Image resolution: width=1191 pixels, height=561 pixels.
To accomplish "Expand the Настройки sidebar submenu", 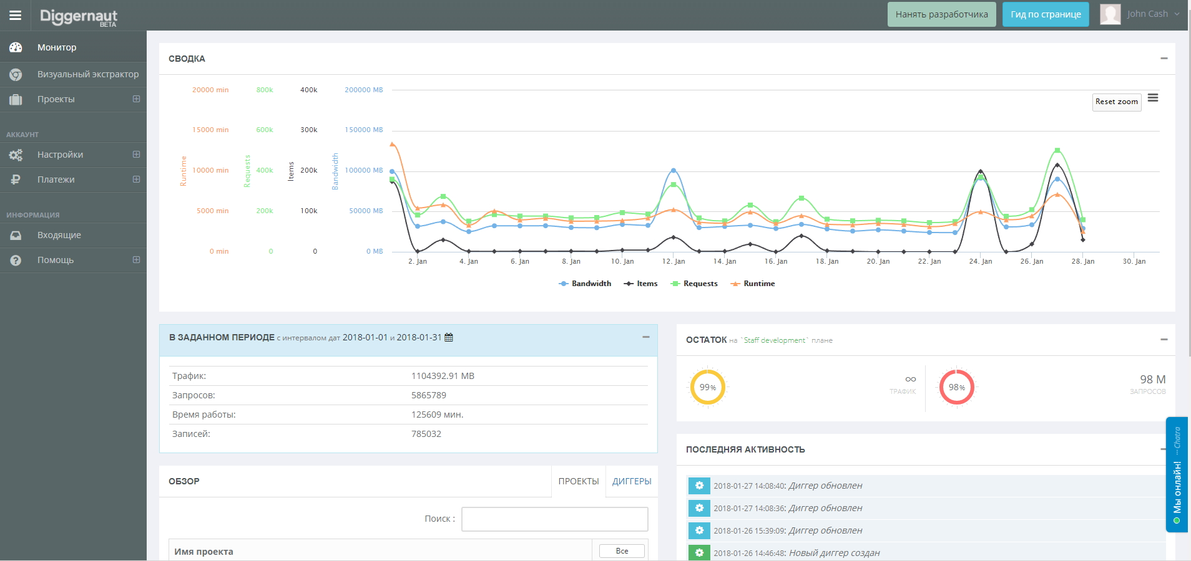I will tap(136, 155).
